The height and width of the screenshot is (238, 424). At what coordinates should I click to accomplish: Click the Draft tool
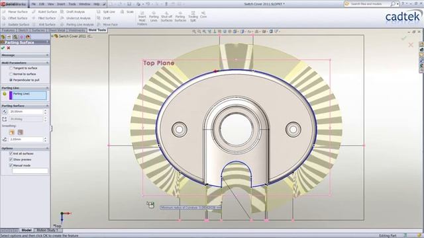point(103,18)
